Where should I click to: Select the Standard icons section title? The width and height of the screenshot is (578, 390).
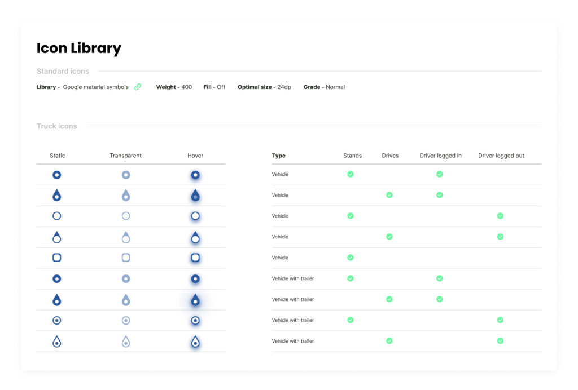tap(63, 71)
